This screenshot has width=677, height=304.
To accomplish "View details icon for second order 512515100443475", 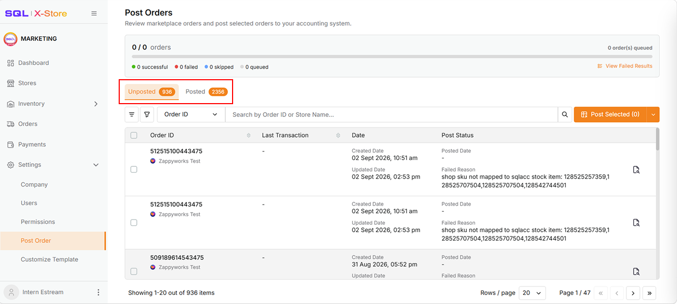I will pyautogui.click(x=636, y=223).
